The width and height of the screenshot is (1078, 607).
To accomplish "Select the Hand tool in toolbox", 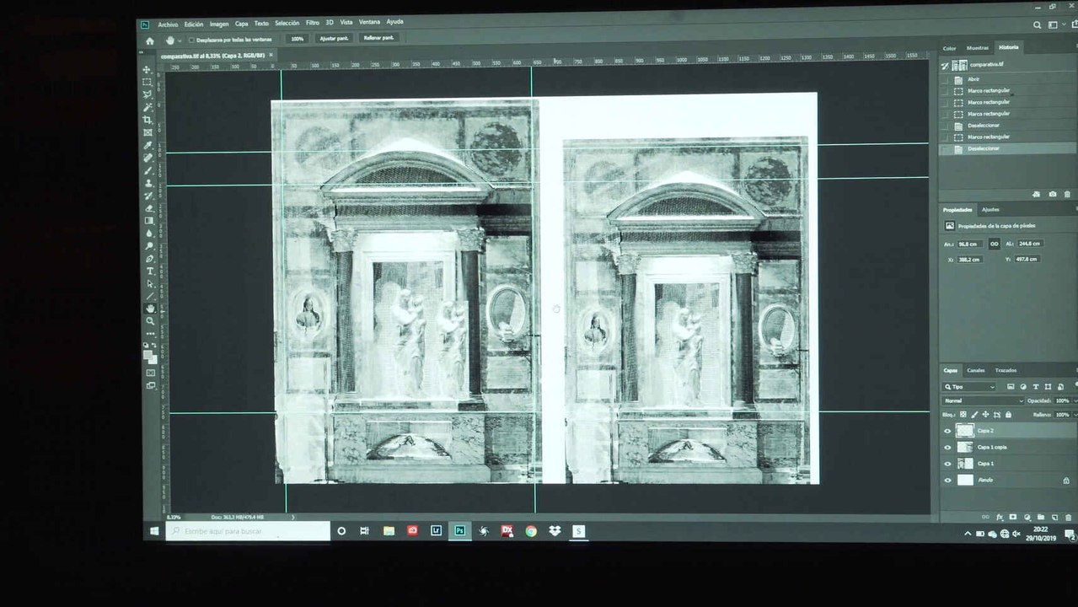I will 150,309.
